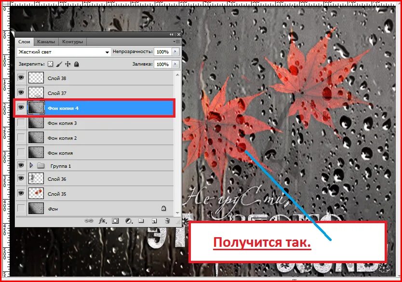
Task: Hide the Слой 38 layer
Action: [x=21, y=78]
